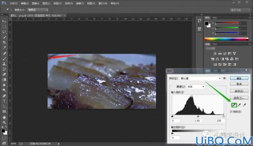
Task: Confirm Levels with the 确定 button
Action: pos(239,78)
